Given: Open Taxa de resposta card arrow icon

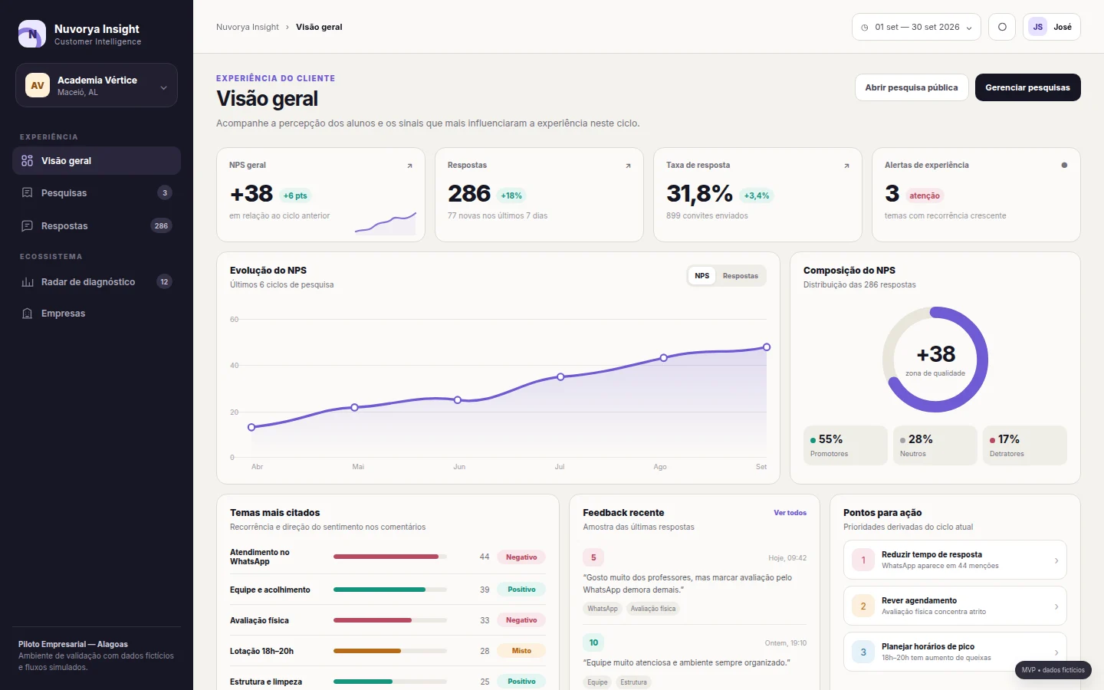Looking at the screenshot, I should pyautogui.click(x=846, y=166).
